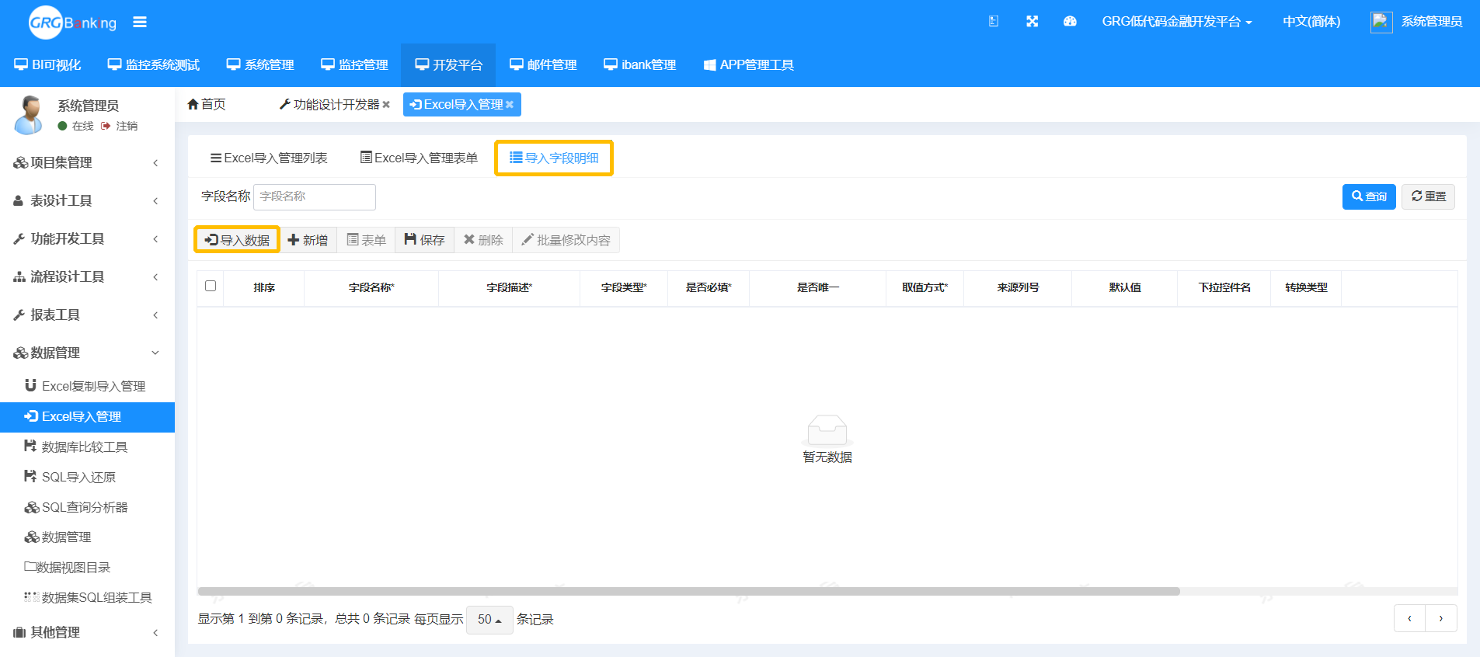Open Excel复制导入管理 in sidebar

click(87, 386)
